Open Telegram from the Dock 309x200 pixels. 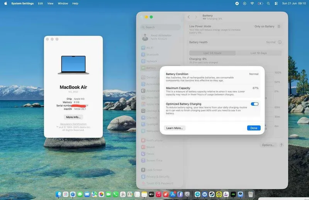[x=197, y=194]
